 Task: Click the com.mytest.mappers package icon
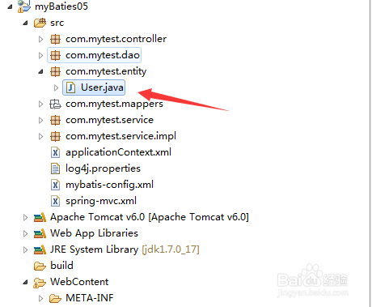pyautogui.click(x=55, y=104)
